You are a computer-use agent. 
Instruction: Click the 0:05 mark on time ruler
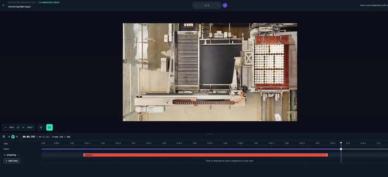point(195,143)
